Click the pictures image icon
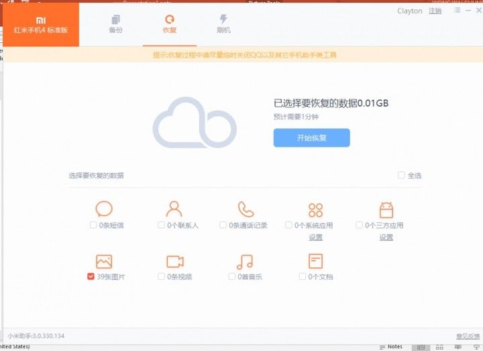483x351 pixels. point(104,262)
